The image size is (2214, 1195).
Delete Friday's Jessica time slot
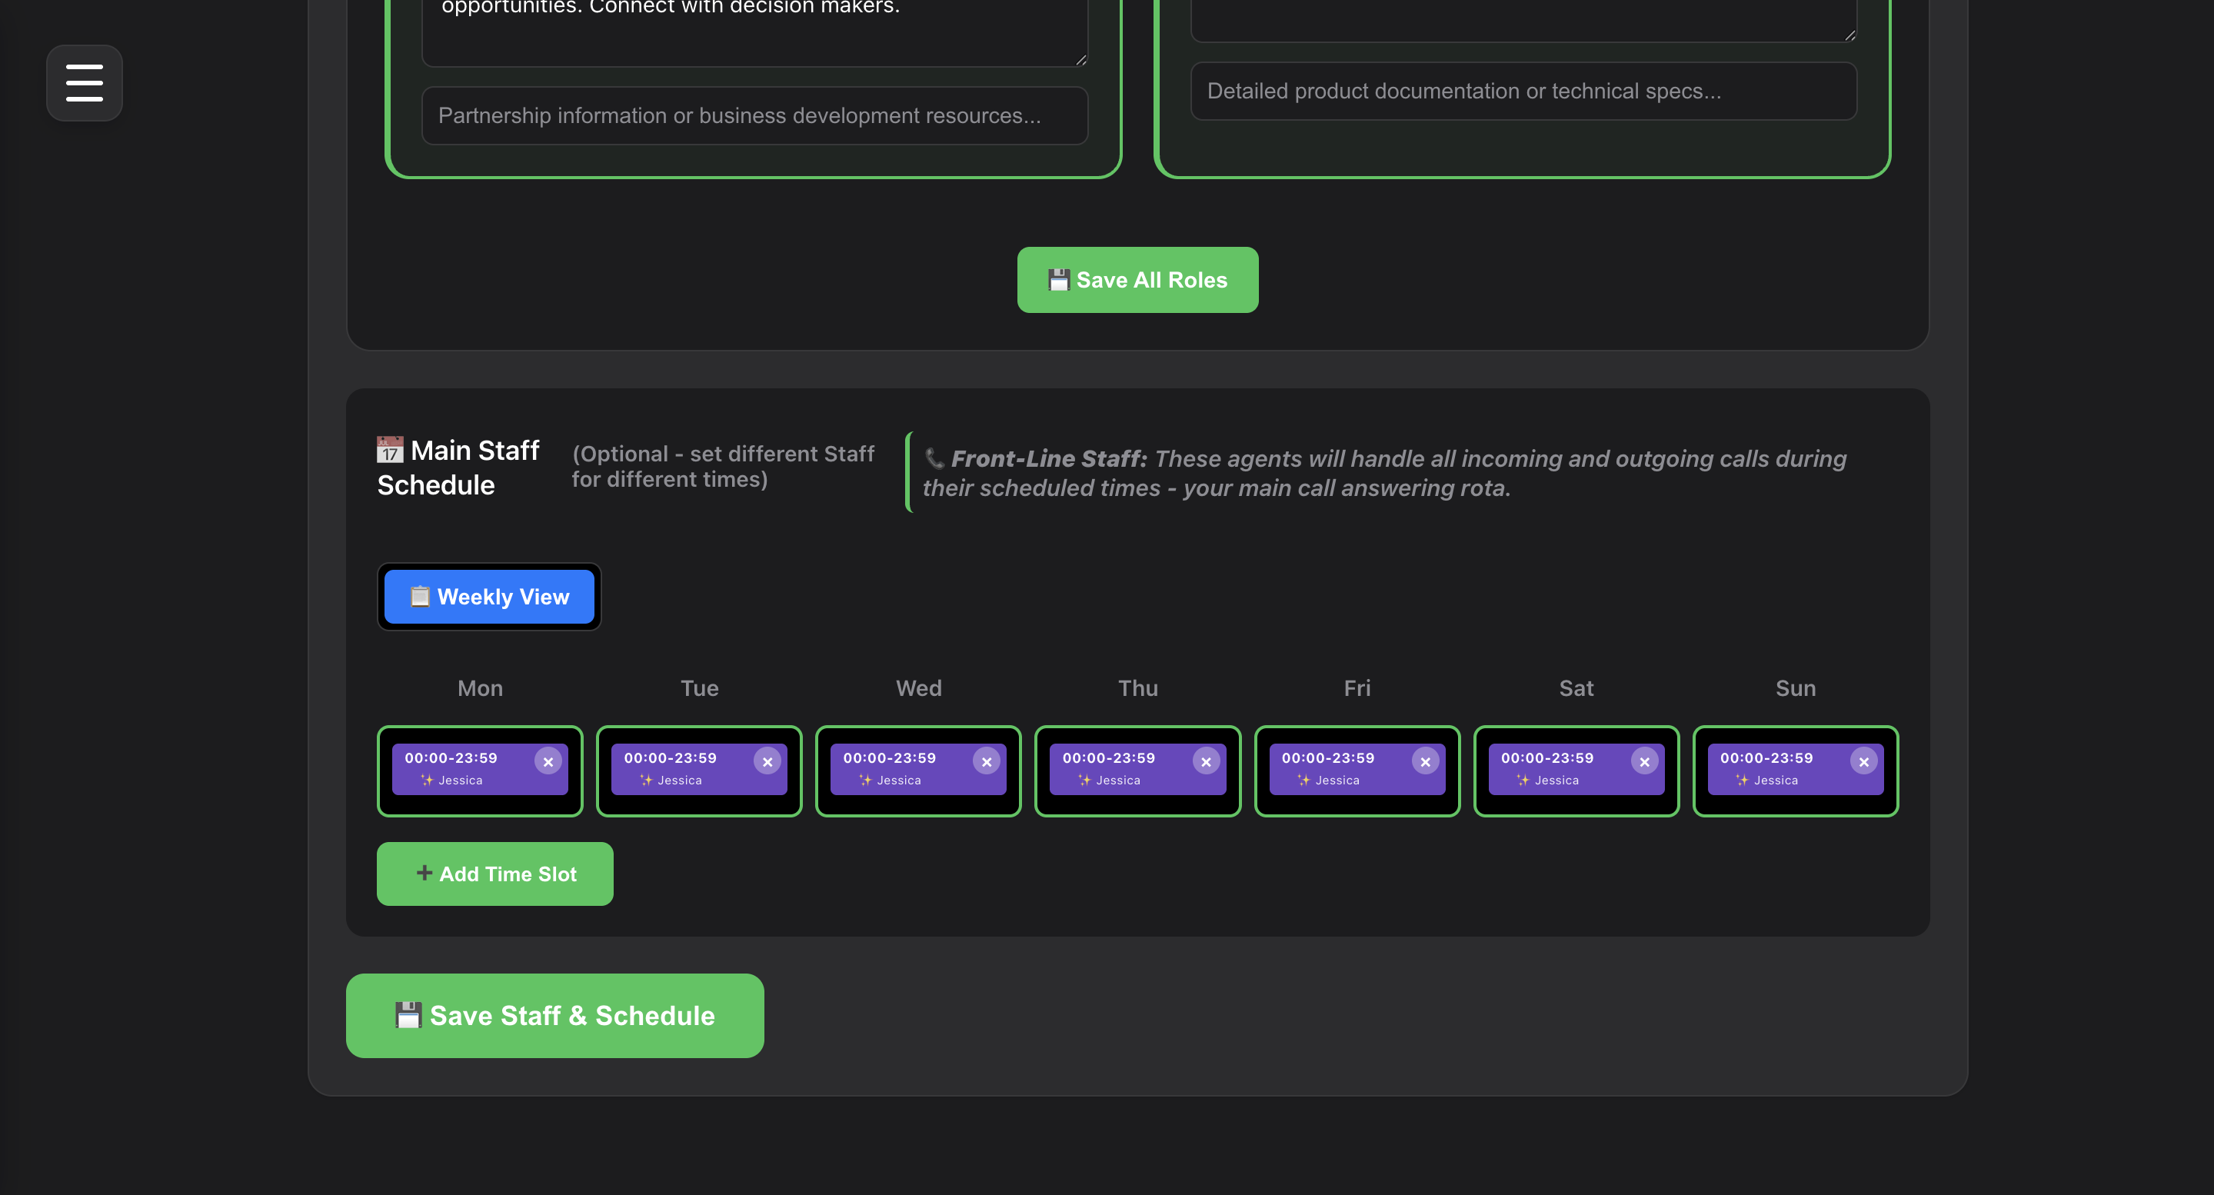point(1425,762)
